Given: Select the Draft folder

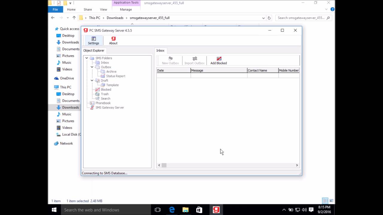Looking at the screenshot, I should coord(104,81).
